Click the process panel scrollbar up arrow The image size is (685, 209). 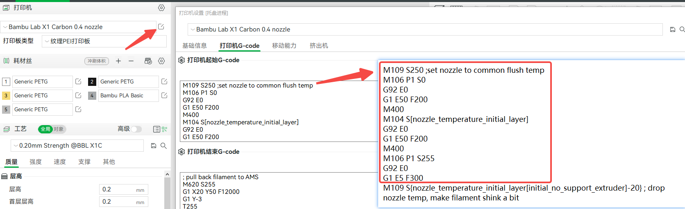click(x=167, y=174)
